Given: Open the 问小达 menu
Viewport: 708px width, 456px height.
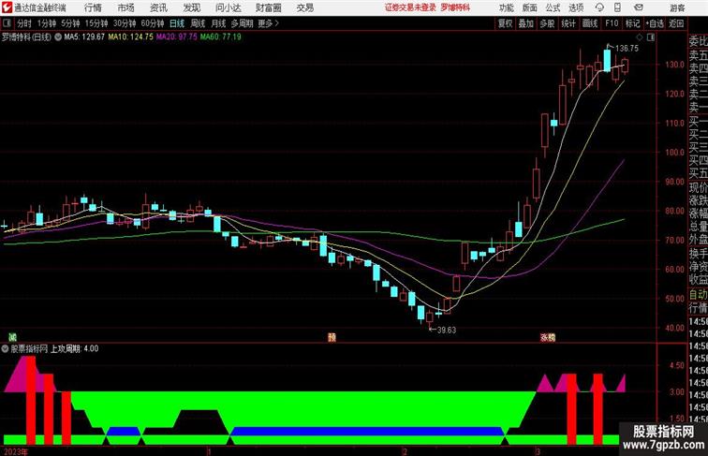Looking at the screenshot, I should point(228,7).
